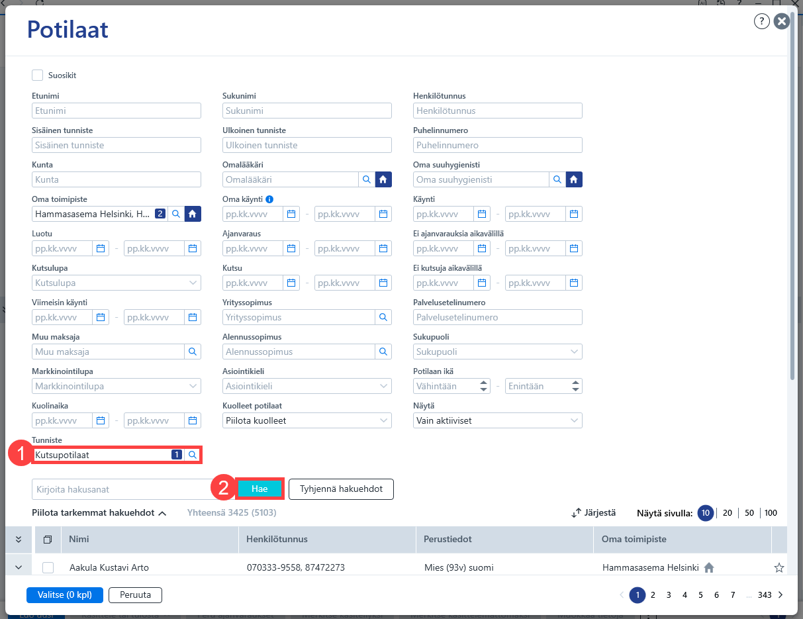The image size is (803, 619).
Task: Search Muu maksaja with the magnifier icon
Action: (x=193, y=352)
